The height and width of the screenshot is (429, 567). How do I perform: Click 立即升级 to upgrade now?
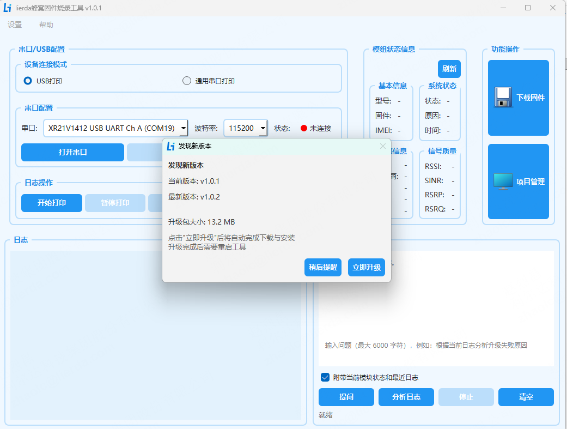[x=367, y=268]
